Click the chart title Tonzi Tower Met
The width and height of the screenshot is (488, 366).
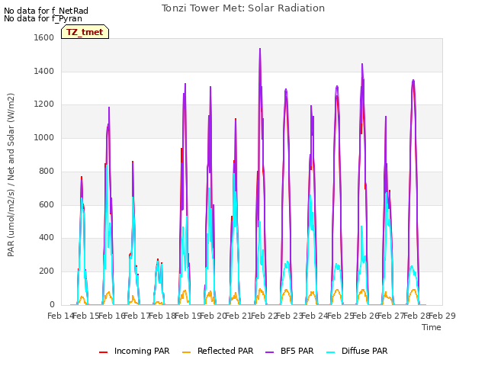tap(243, 8)
